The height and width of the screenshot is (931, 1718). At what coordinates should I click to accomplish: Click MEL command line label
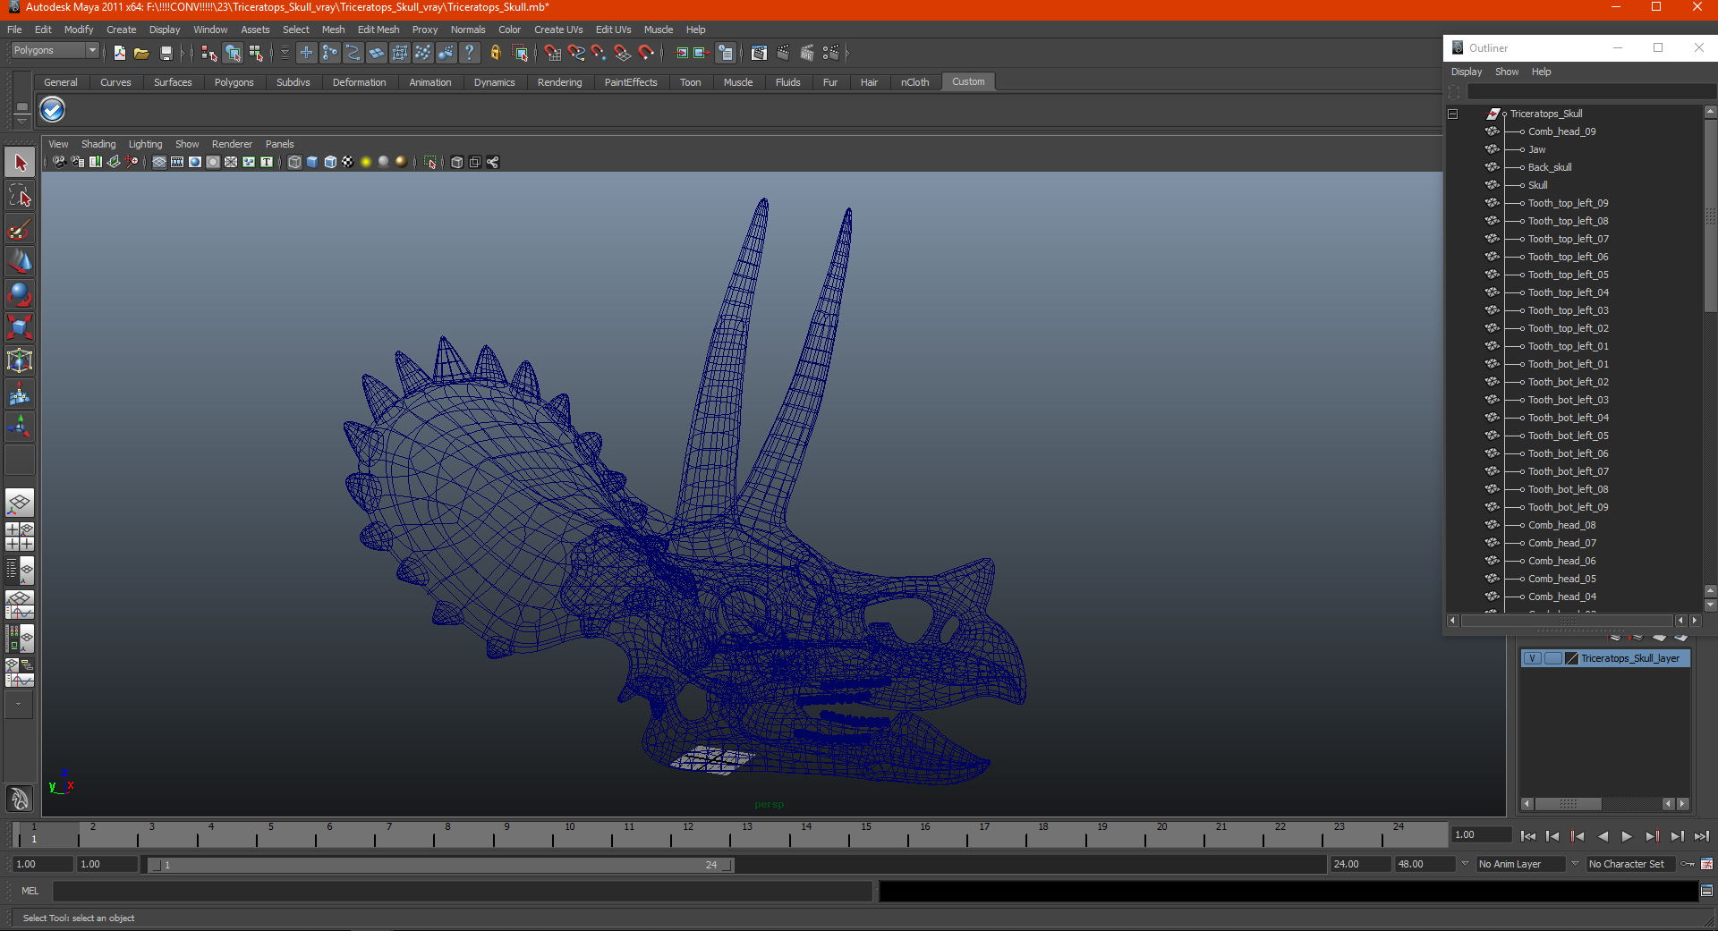(x=30, y=891)
